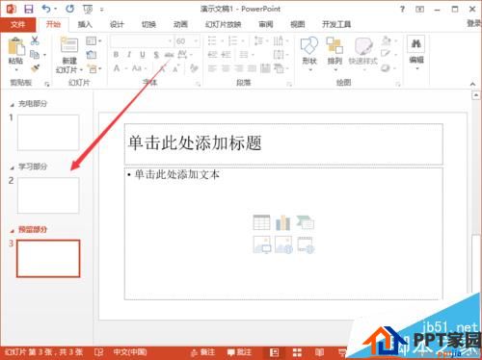Reset the slide with Reset icon
Image resolution: width=482 pixels, height=360 pixels.
pyautogui.click(x=92, y=55)
